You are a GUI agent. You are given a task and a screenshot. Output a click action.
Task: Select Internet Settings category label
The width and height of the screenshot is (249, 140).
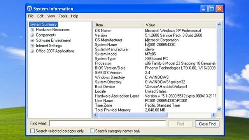click(x=49, y=46)
